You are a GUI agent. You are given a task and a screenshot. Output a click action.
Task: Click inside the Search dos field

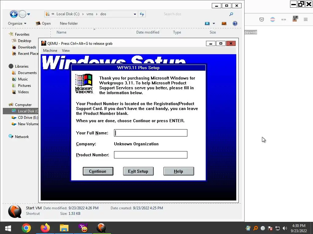point(195,14)
